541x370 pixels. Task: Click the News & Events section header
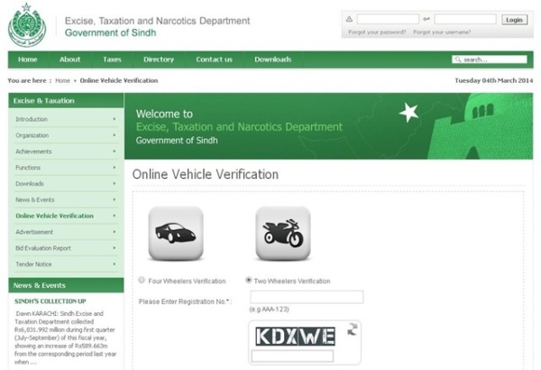coord(66,285)
